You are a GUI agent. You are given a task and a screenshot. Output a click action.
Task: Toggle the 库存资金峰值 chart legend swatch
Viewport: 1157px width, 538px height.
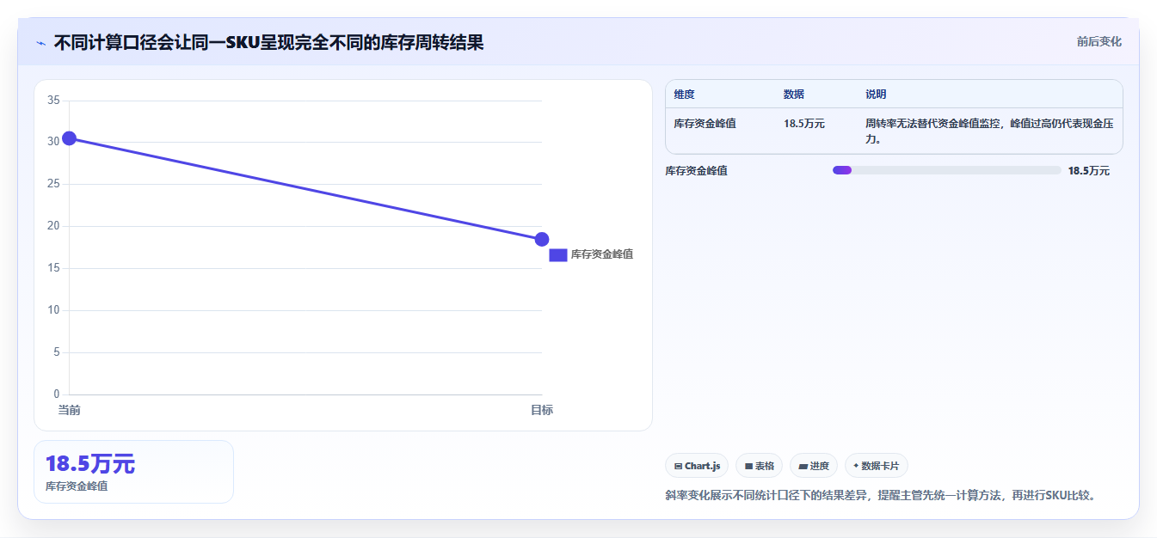pos(557,254)
